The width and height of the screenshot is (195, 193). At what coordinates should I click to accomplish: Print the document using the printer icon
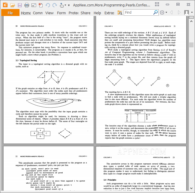27,5
